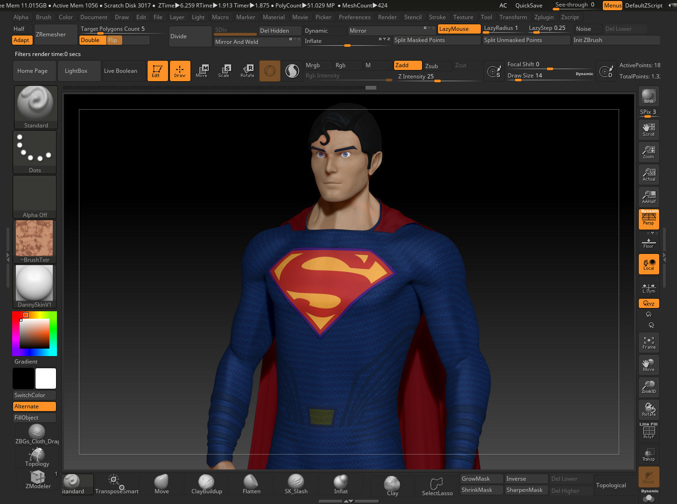Toggle L.Sym local symmetry
Viewport: 677px width, 504px height.
click(x=649, y=288)
